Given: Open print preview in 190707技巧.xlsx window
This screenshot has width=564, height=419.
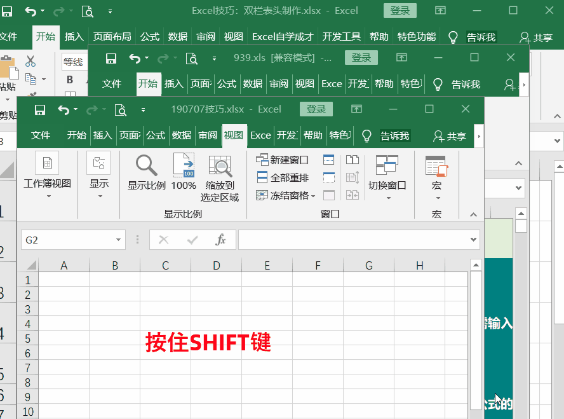Looking at the screenshot, I should pos(121,109).
